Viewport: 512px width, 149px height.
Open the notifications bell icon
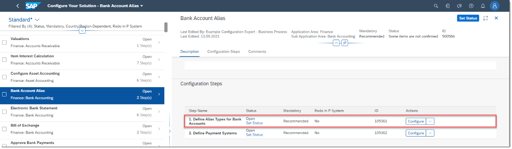pyautogui.click(x=483, y=6)
